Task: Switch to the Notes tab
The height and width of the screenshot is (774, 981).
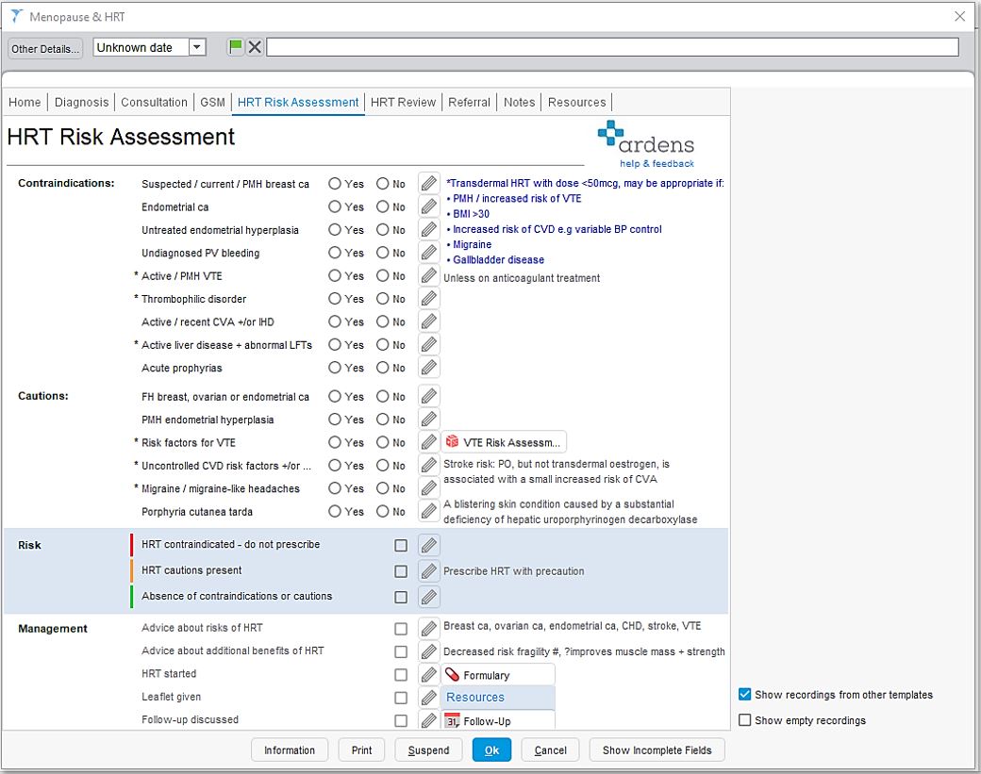Action: tap(520, 102)
